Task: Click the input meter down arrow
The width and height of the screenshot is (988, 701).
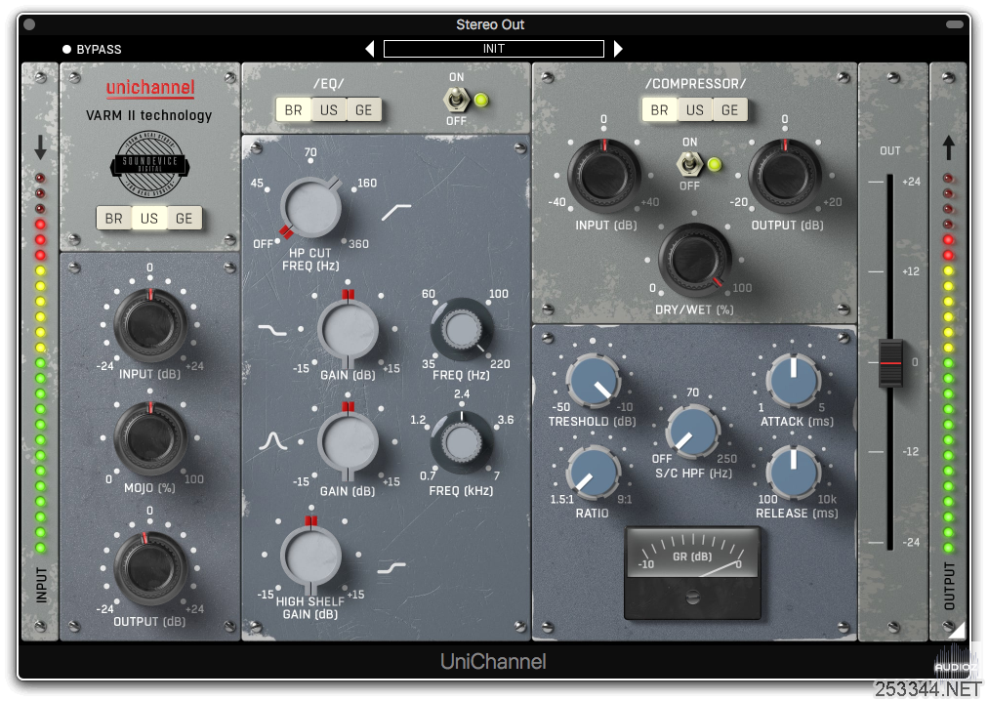Action: pos(40,146)
